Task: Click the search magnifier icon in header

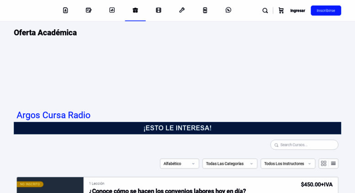Action: pos(265,10)
